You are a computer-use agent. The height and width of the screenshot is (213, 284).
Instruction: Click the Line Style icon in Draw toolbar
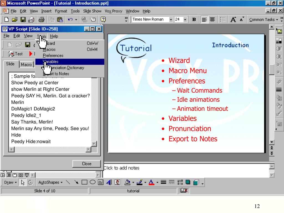click(x=163, y=182)
